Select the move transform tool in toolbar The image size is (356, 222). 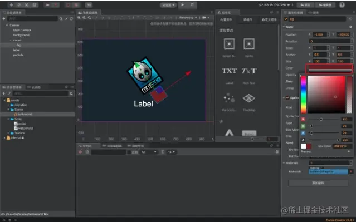click(11, 5)
